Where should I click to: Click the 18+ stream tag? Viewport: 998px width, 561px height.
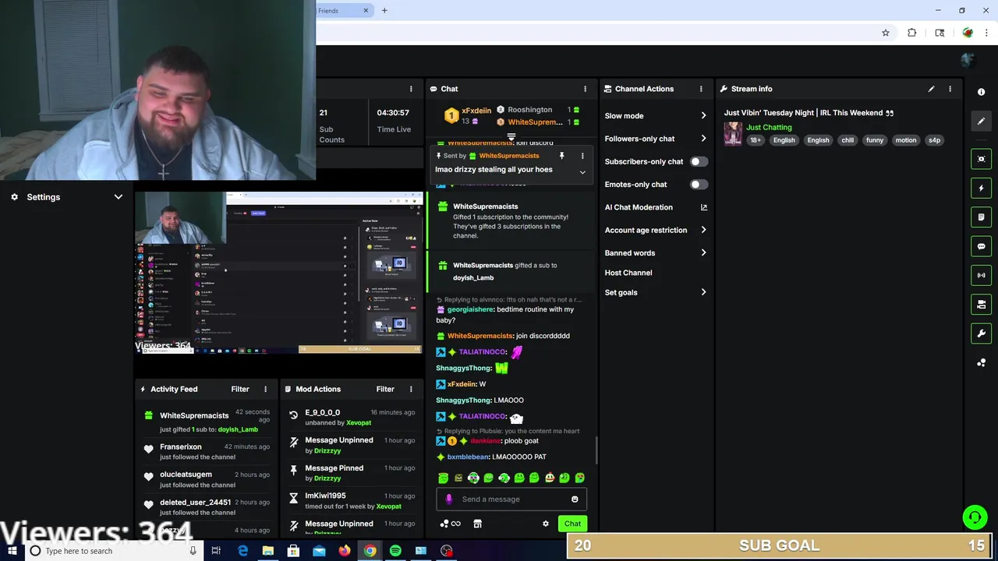tap(755, 140)
